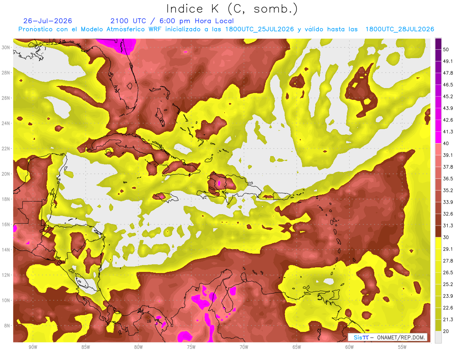This screenshot has width=456, height=352.
Task: Click the legend value "39.1"
Action: tap(448, 155)
